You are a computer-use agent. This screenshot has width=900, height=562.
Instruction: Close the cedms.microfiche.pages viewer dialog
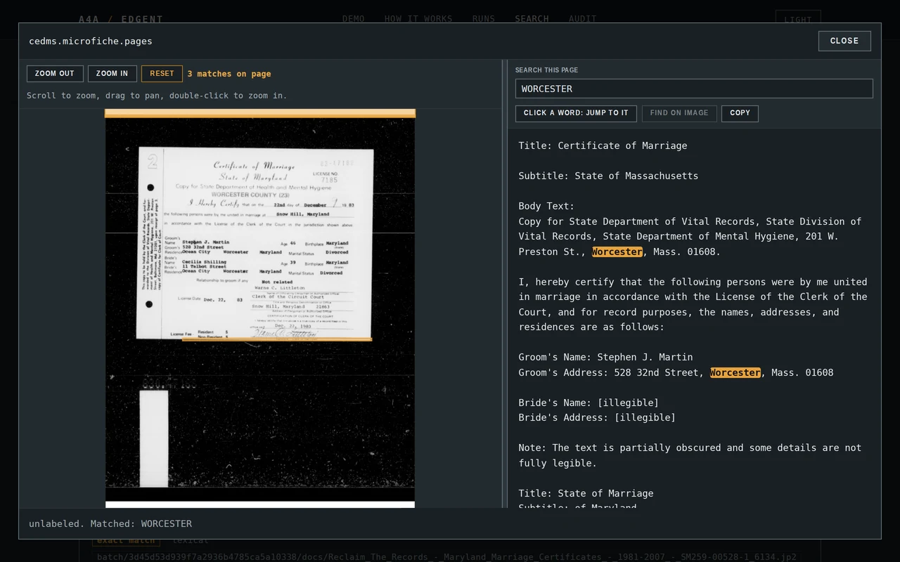[844, 41]
